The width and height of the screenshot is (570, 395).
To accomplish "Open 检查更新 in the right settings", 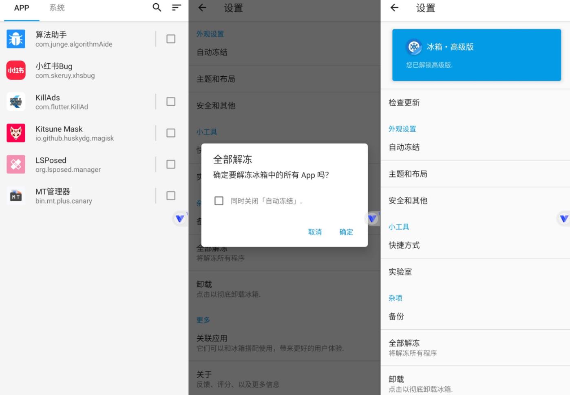I will (x=404, y=103).
